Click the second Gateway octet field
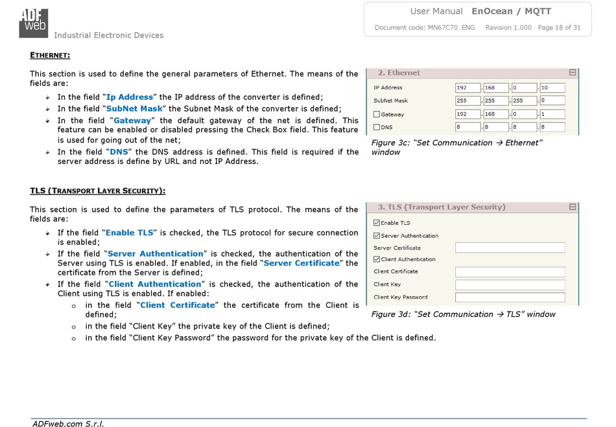This screenshot has height=427, width=616. point(496,114)
